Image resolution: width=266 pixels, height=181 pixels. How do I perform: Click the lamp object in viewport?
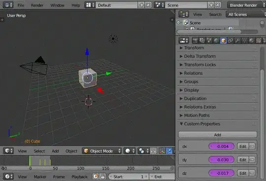[x=113, y=38]
